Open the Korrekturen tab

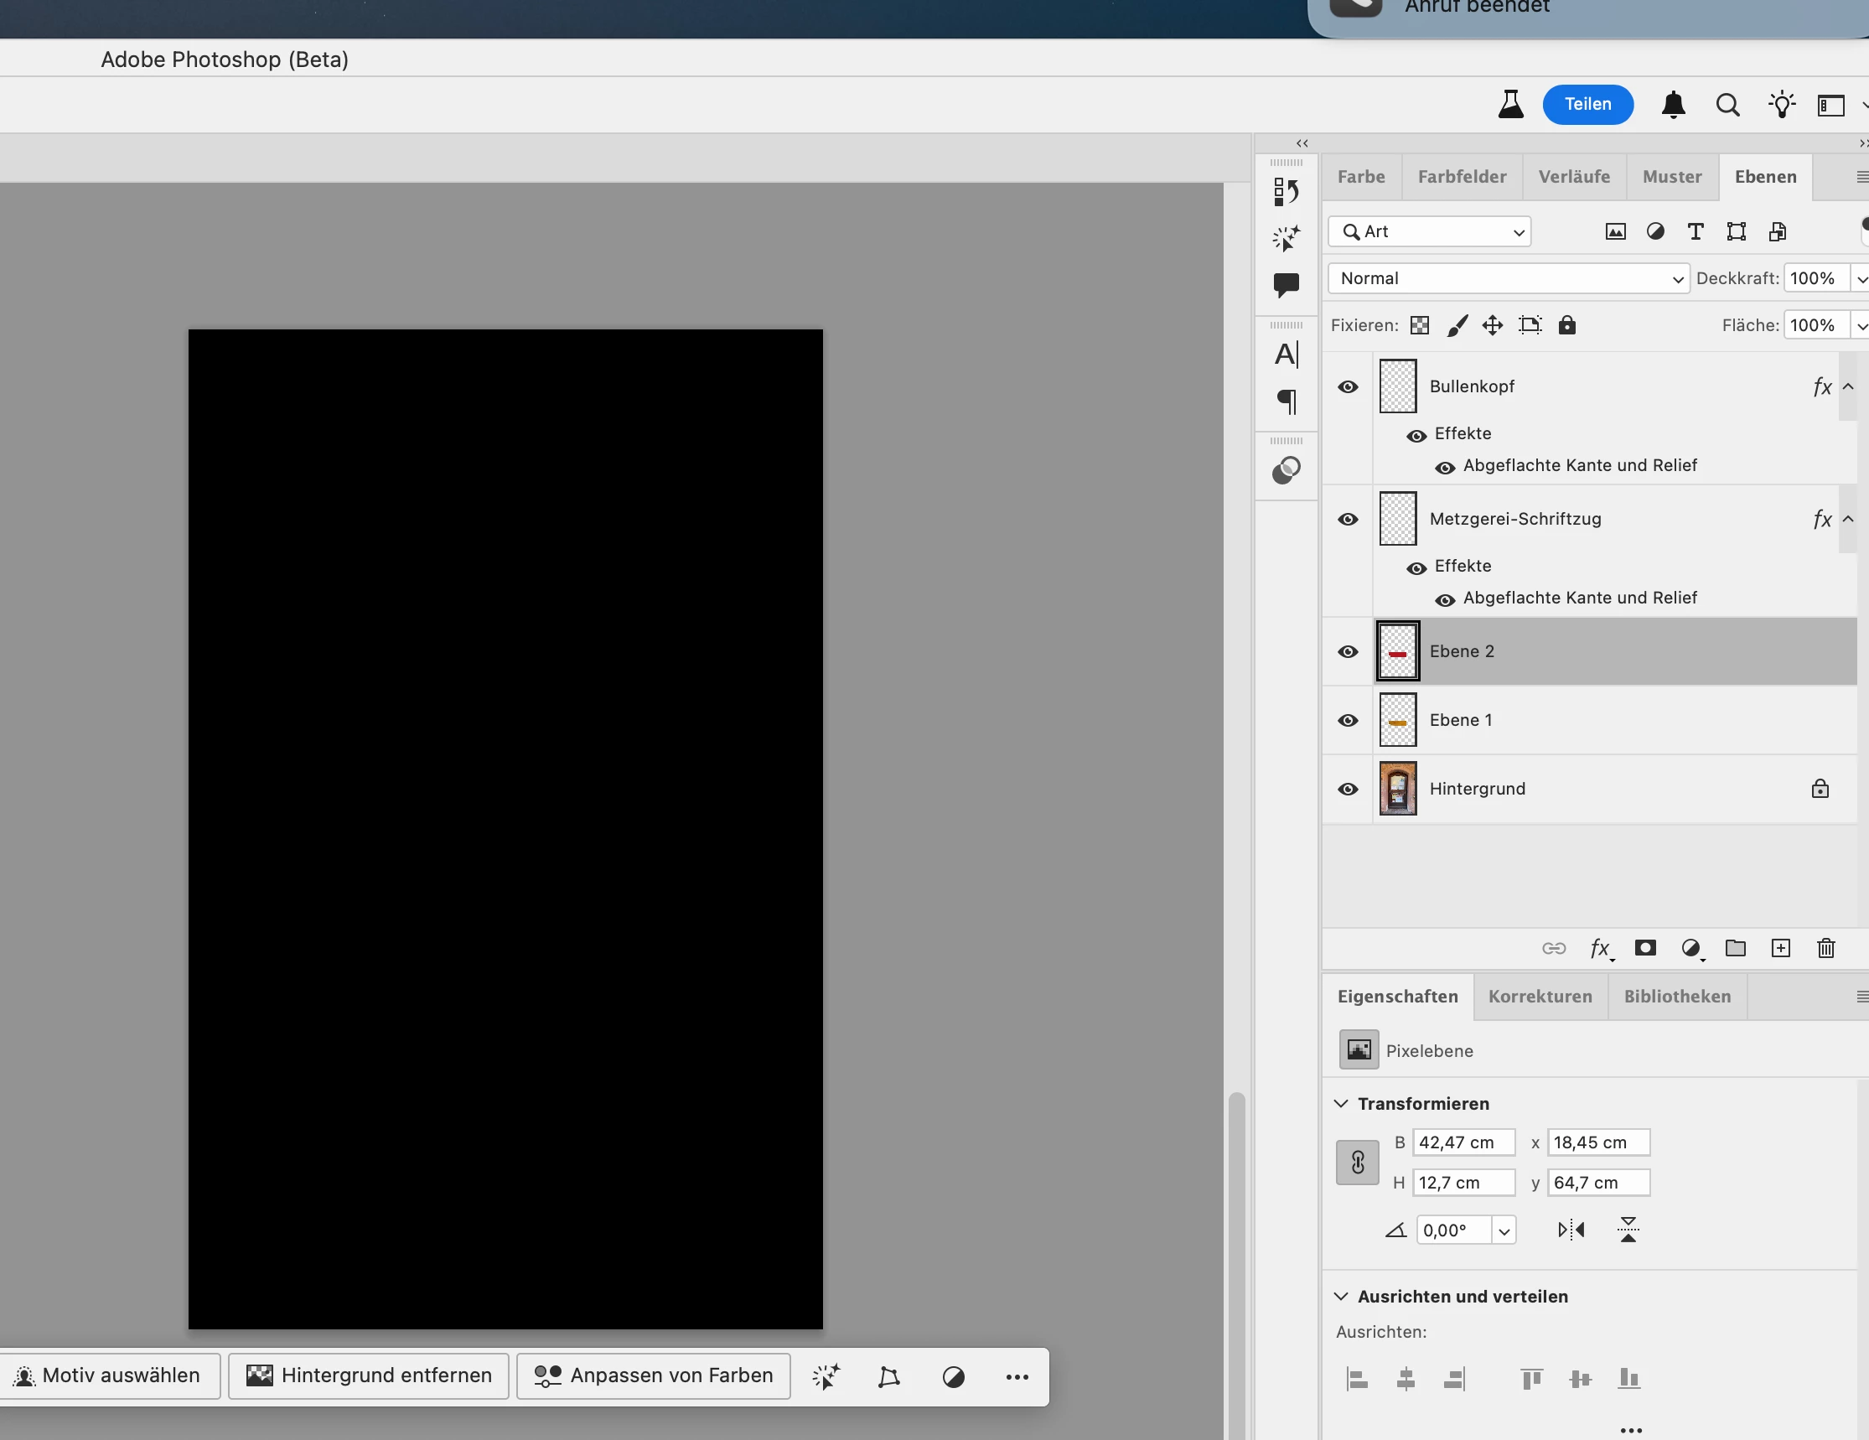coord(1540,997)
